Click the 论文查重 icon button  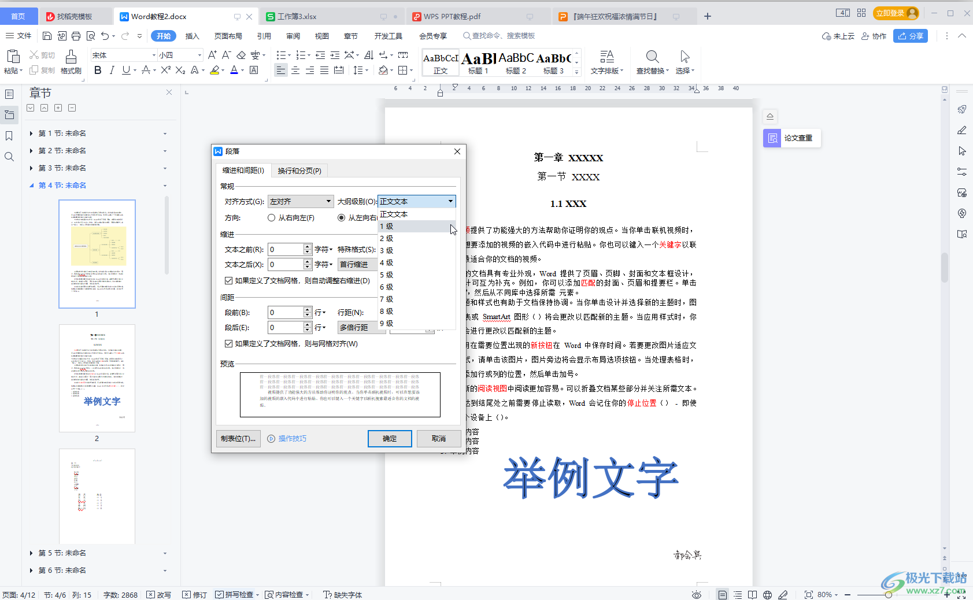tap(772, 138)
